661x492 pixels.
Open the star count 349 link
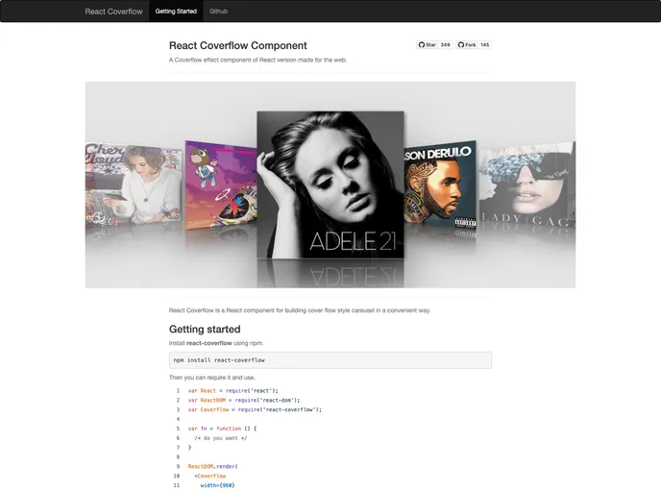445,45
